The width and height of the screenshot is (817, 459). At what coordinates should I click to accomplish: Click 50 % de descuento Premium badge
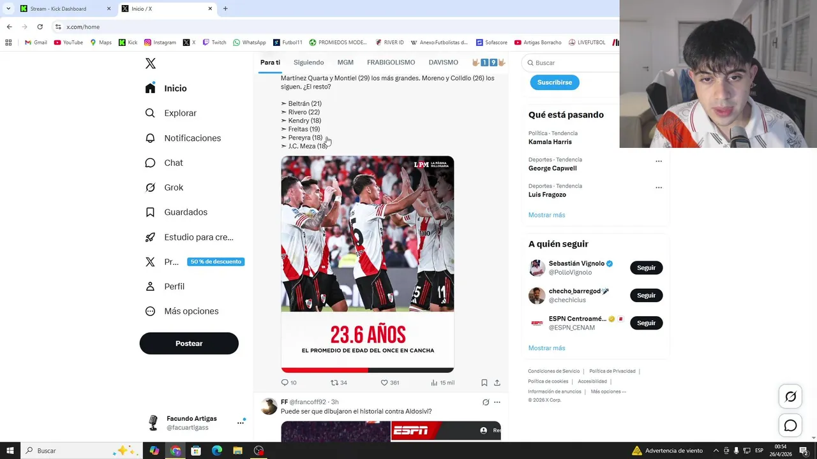(216, 261)
